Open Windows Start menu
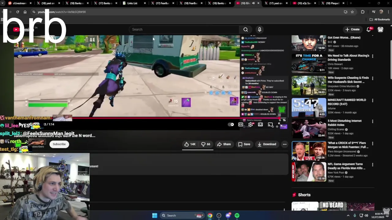 pos(155,215)
